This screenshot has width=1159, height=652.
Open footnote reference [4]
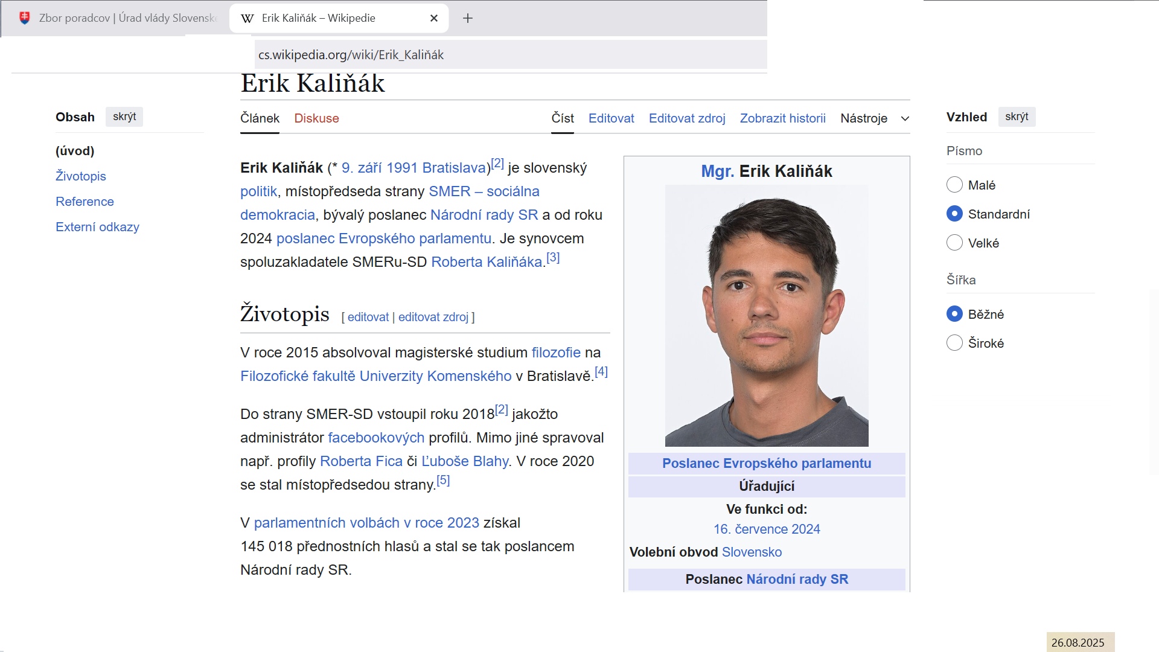point(601,372)
